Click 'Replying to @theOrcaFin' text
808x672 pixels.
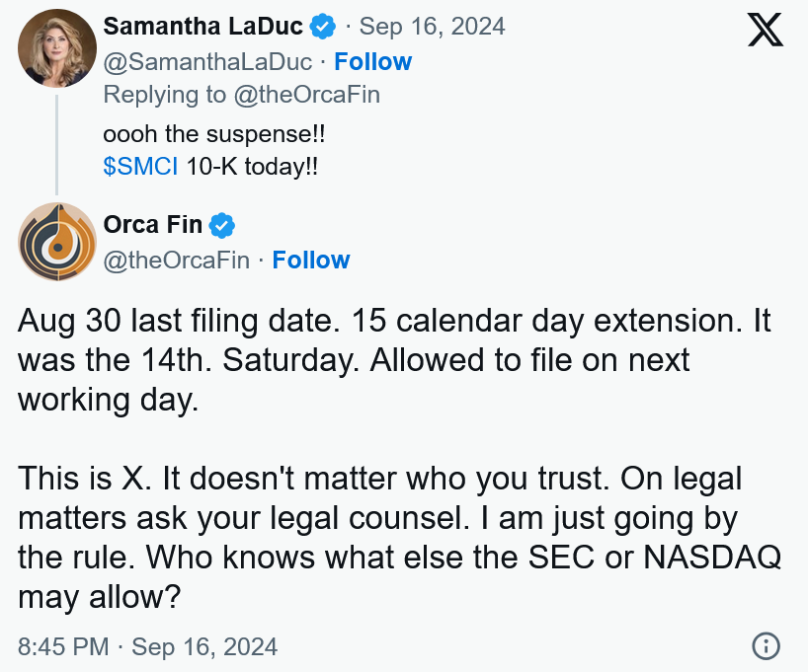242,95
